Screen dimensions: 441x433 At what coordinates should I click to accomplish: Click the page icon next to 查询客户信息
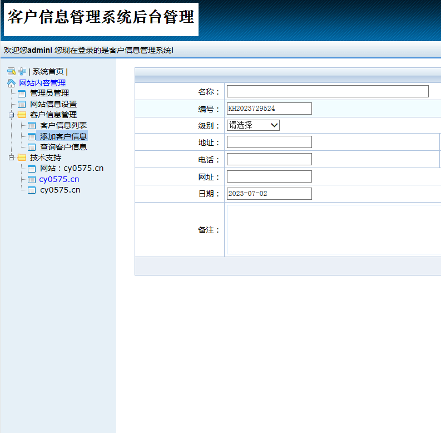[x=32, y=147]
